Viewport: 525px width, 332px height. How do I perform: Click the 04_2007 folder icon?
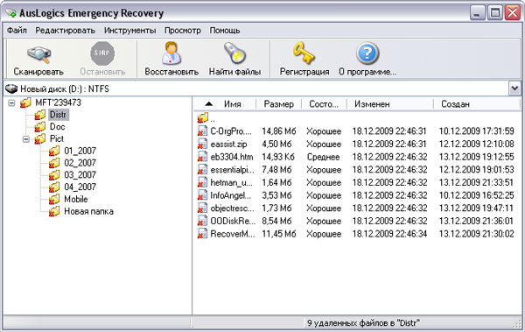(54, 187)
